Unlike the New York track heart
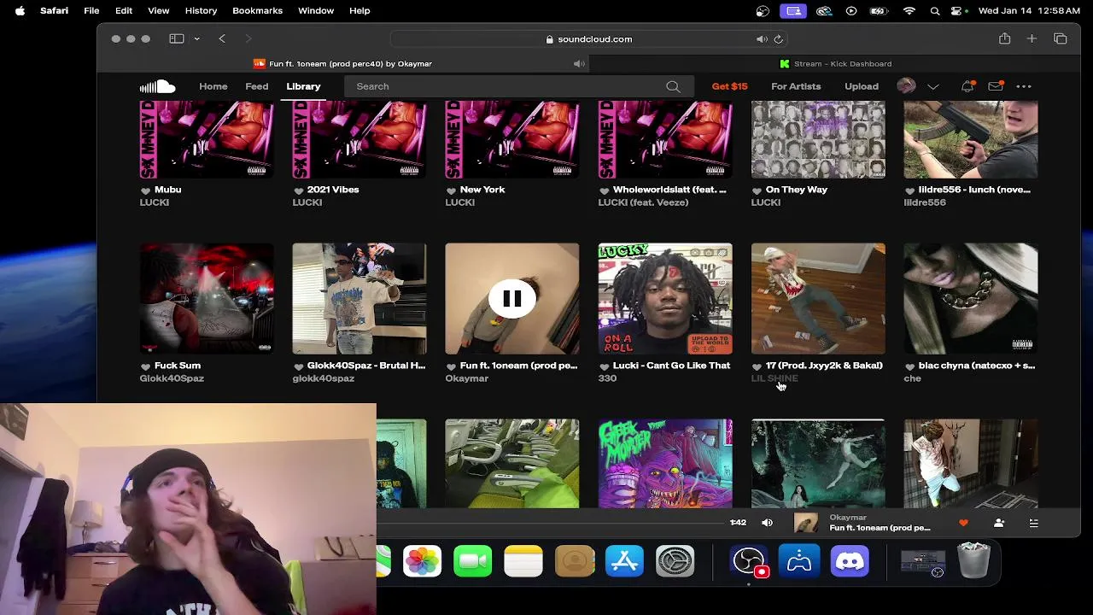This screenshot has width=1093, height=615. tap(451, 190)
